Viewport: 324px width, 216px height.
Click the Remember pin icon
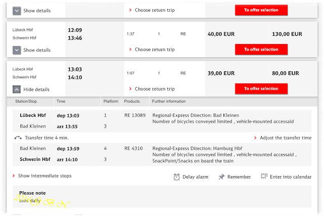pyautogui.click(x=221, y=177)
